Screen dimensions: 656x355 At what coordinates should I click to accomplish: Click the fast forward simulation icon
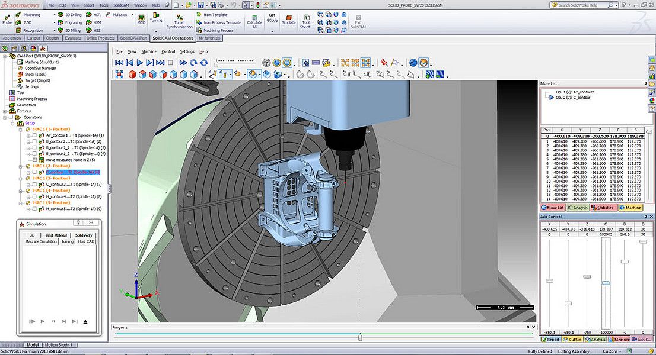pyautogui.click(x=183, y=63)
